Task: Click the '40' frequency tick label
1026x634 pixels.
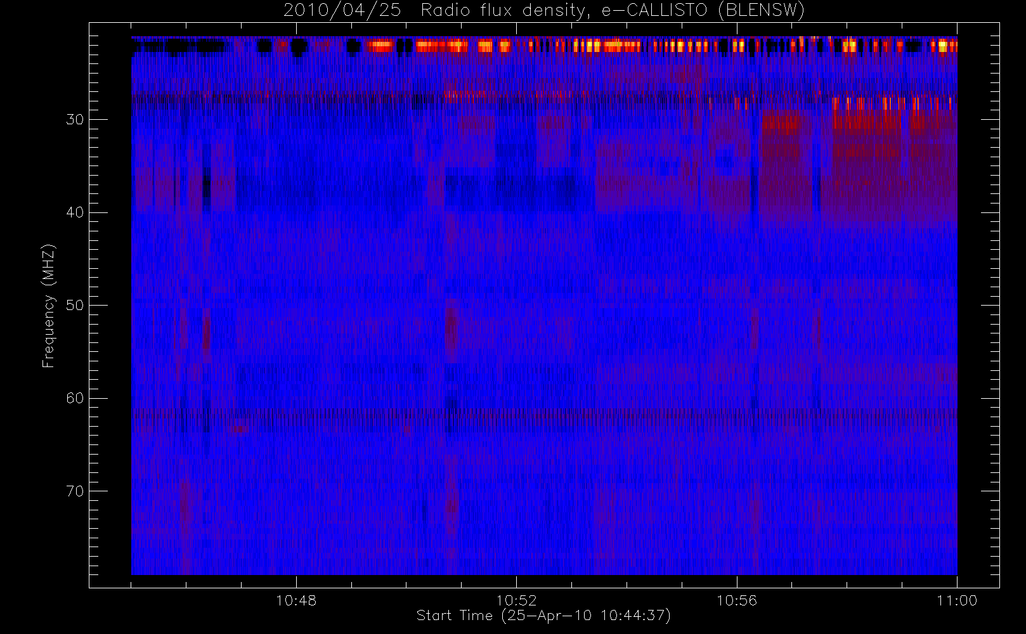Action: (75, 212)
